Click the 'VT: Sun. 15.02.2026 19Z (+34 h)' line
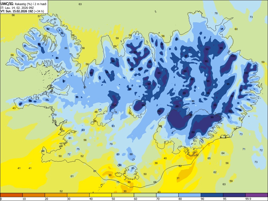Screen dimensions: 268x201 point(22,11)
